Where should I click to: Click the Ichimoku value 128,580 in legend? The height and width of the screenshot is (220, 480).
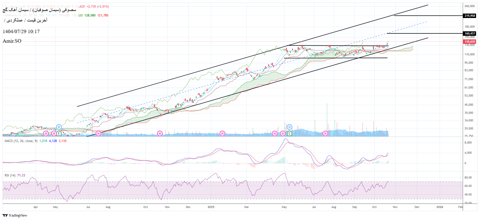click(90, 15)
